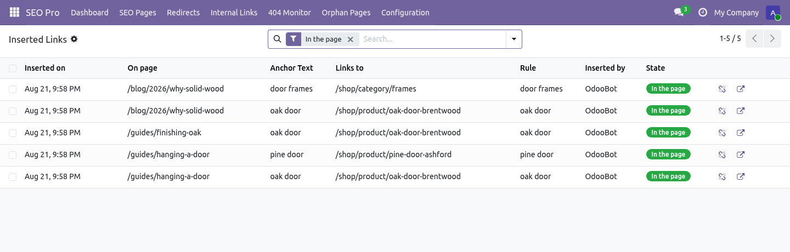The image size is (790, 252).
Task: Open the Redirects menu
Action: (x=183, y=12)
